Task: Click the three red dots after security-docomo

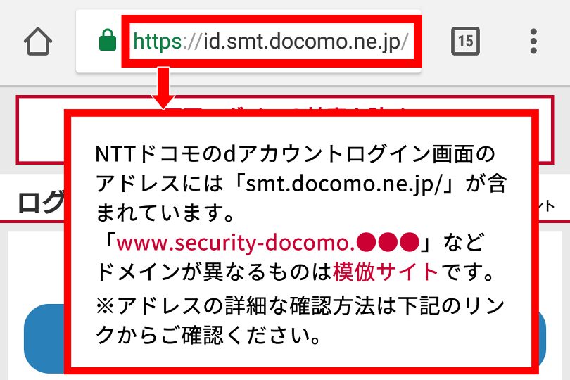Action: [x=388, y=242]
